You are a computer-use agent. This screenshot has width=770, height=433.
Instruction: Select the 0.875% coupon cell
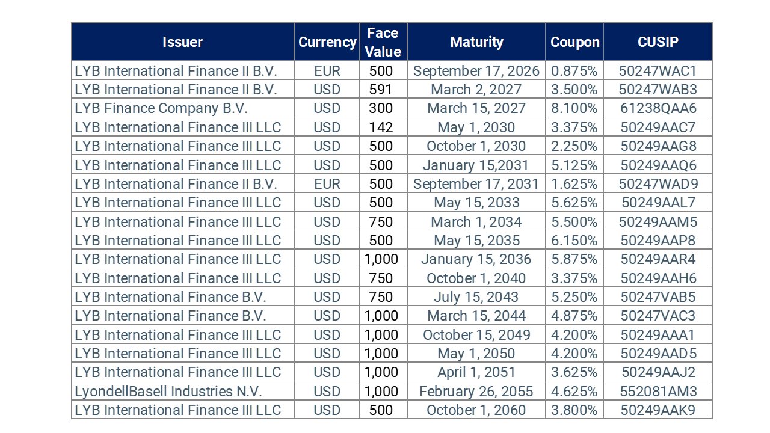(574, 71)
